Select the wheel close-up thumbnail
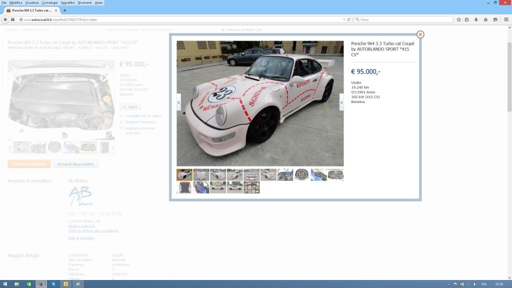 click(302, 174)
